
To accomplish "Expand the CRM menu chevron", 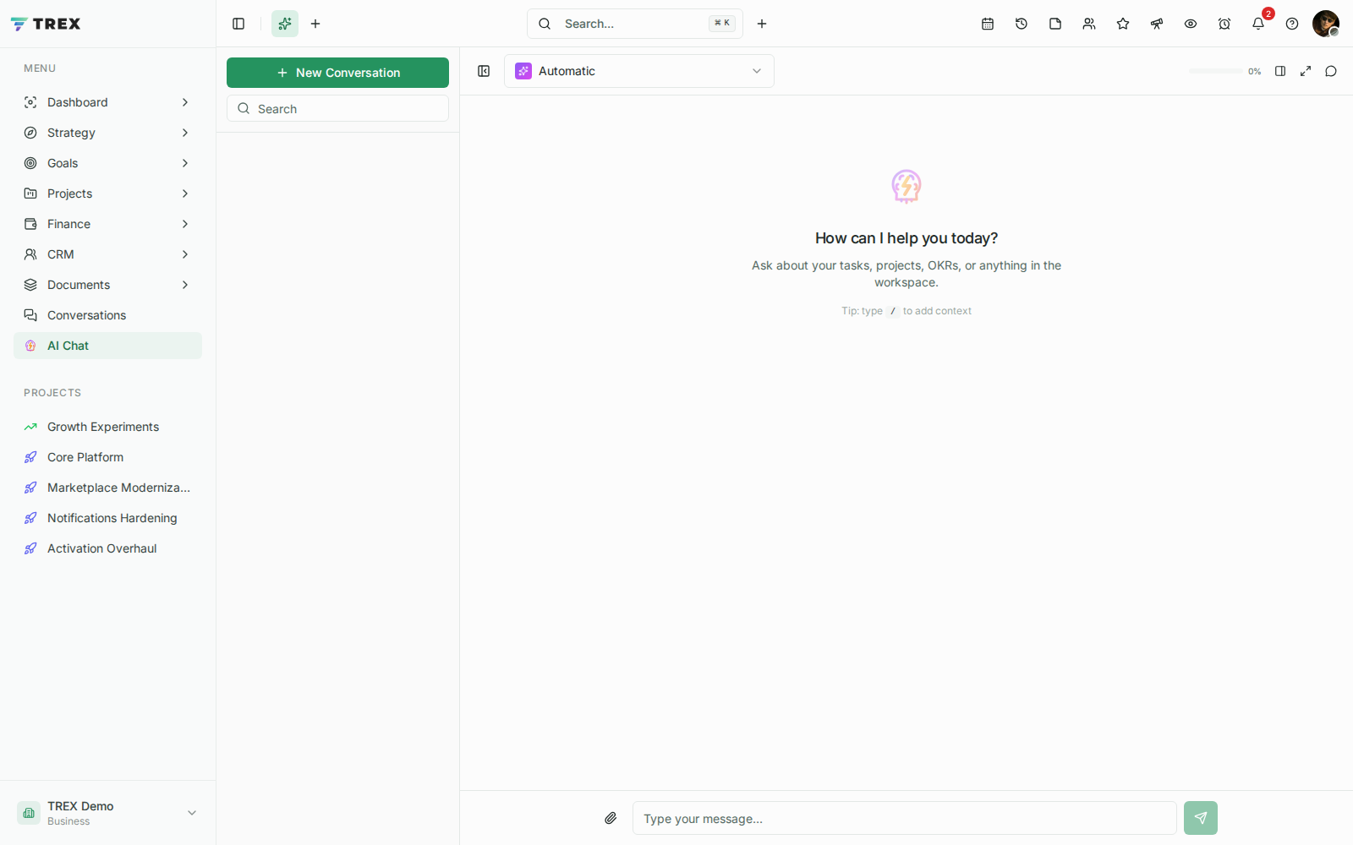I will [185, 254].
